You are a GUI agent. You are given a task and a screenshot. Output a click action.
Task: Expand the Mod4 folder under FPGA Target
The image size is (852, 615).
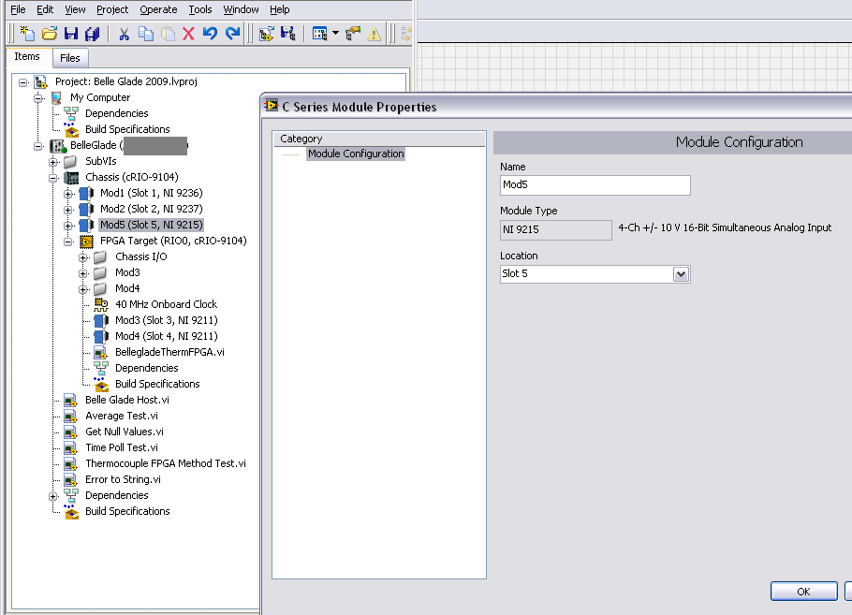83,288
